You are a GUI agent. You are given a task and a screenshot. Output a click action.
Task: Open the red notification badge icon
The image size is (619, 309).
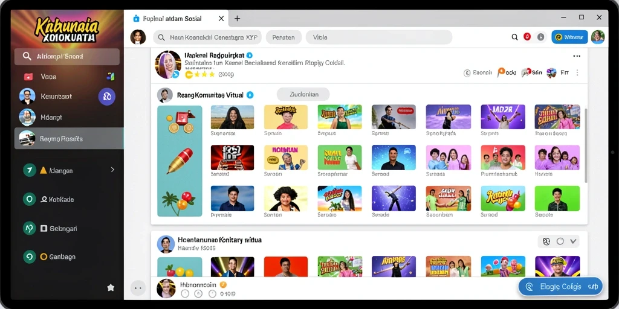[x=527, y=37]
